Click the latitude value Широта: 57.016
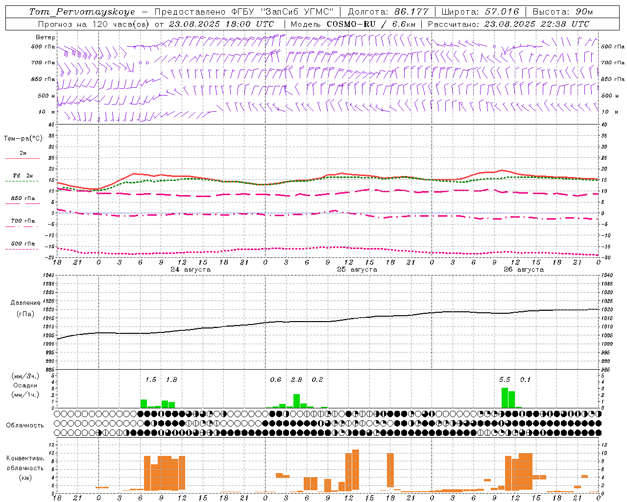Viewport: 627px width, 502px height. [x=480, y=12]
